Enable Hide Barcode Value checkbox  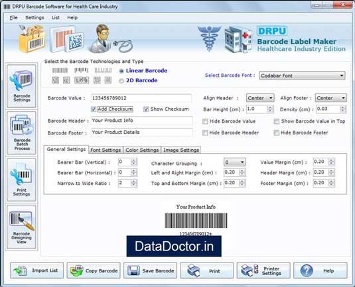click(x=205, y=121)
